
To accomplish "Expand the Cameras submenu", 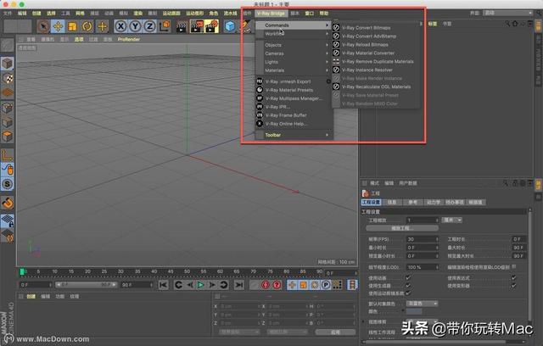I will tap(294, 53).
